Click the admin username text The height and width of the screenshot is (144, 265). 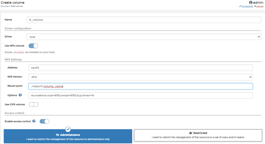click(x=258, y=3)
